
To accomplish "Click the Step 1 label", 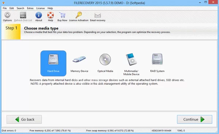I will click(x=11, y=28).
